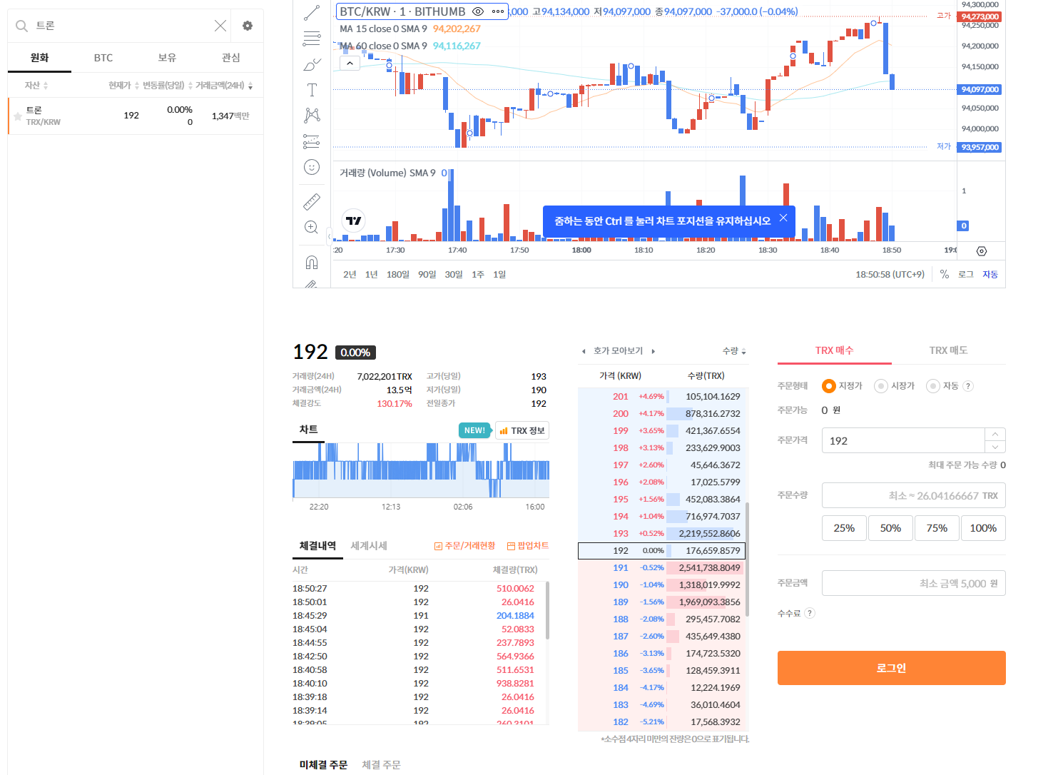Select the trend line drawing tool
The image size is (1063, 775).
312,12
